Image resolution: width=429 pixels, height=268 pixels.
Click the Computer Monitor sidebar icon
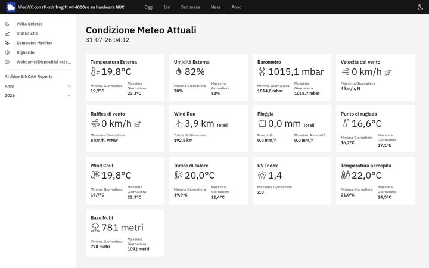coord(7,43)
